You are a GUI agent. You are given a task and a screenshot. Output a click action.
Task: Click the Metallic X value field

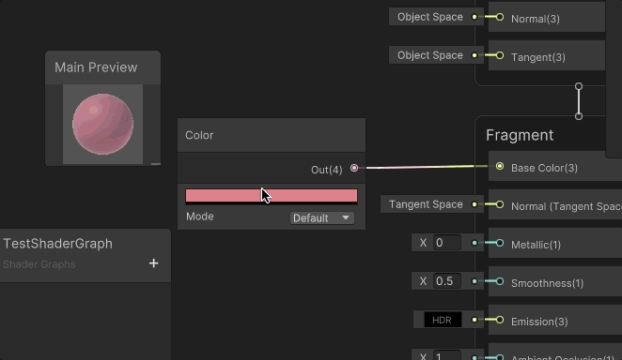tap(447, 243)
